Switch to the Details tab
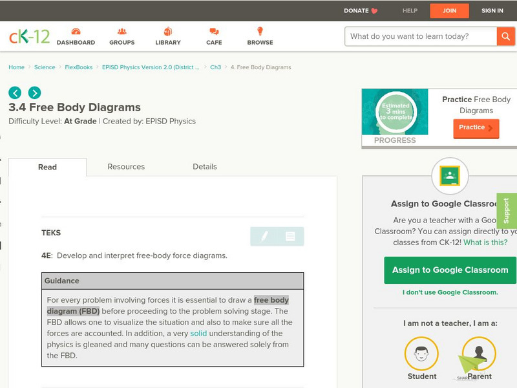The width and height of the screenshot is (517, 388). pos(205,167)
